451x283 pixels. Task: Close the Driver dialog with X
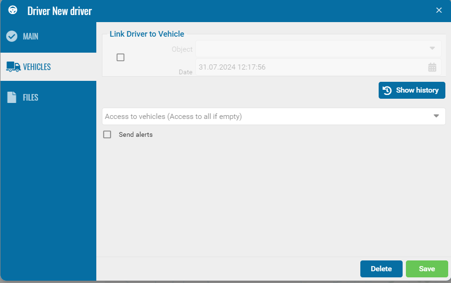point(439,10)
